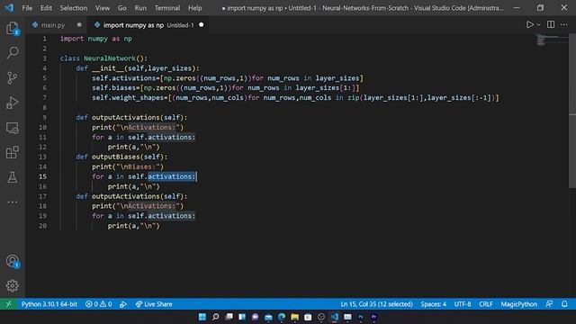Open editor More Actions menu
The height and width of the screenshot is (324, 576).
[564, 24]
